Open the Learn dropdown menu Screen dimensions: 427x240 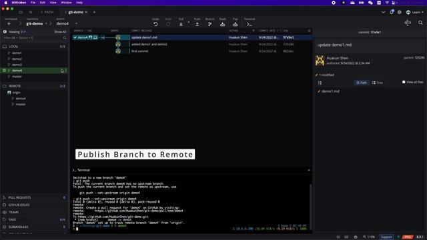(415, 12)
